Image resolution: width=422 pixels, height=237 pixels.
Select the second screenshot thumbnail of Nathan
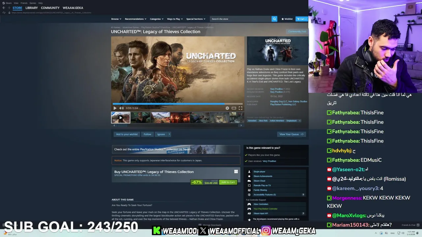[140, 118]
